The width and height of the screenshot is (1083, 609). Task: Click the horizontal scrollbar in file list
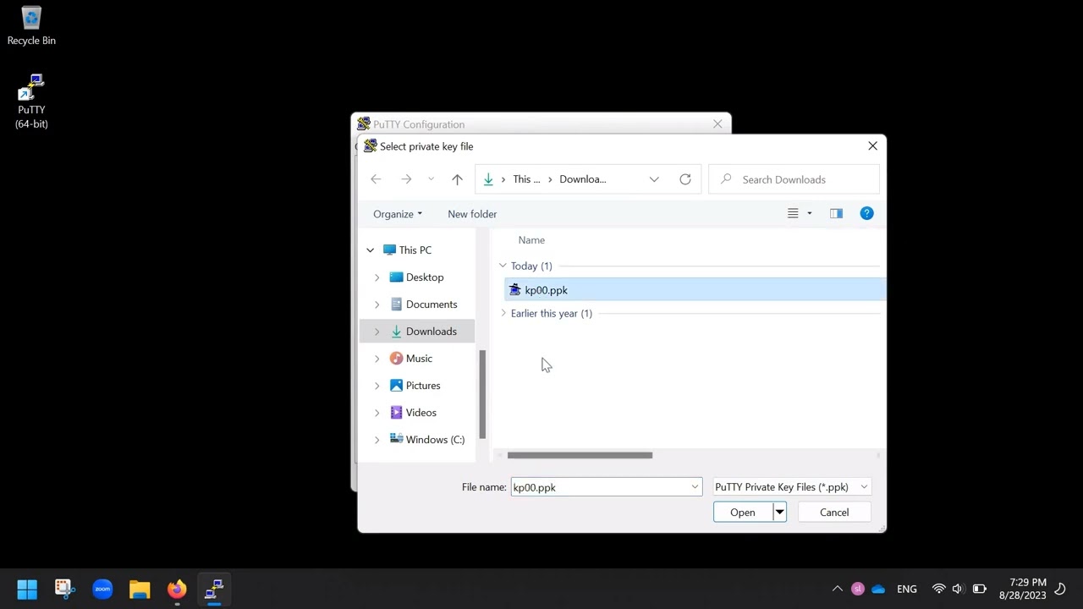(x=580, y=455)
